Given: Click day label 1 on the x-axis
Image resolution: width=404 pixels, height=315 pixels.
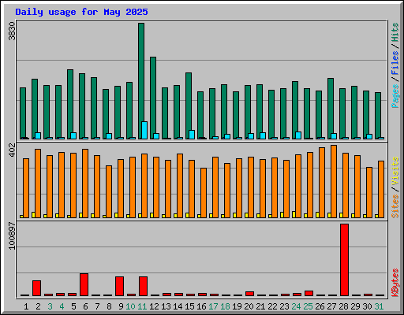Looking at the screenshot, I should pyautogui.click(x=26, y=306).
